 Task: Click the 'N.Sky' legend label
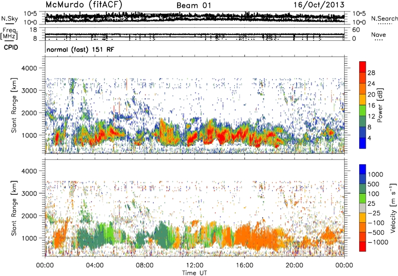point(9,18)
